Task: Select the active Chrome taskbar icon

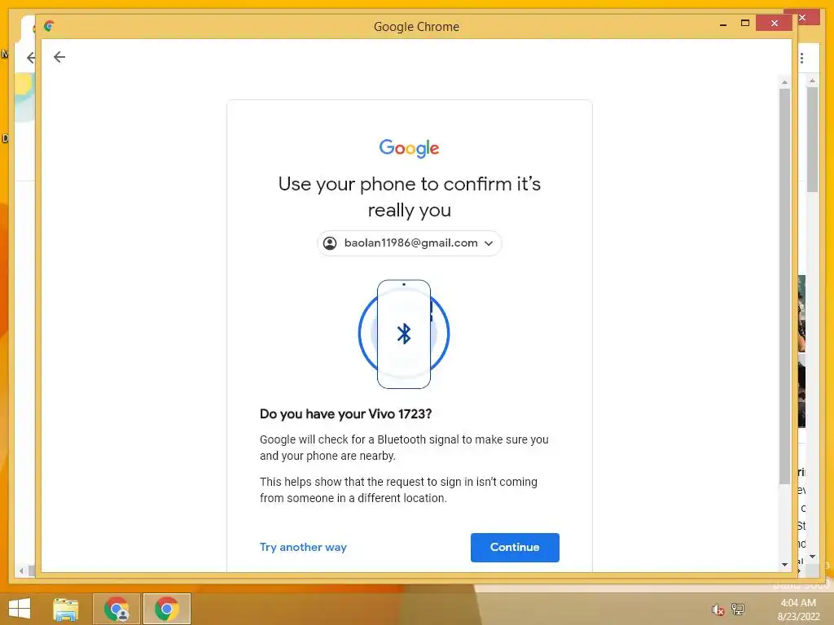Action: [x=166, y=609]
